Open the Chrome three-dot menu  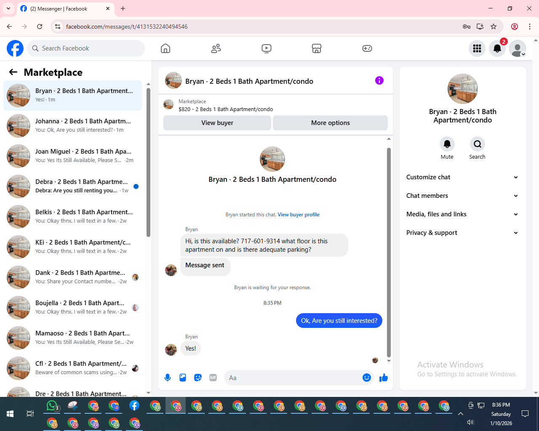click(530, 27)
